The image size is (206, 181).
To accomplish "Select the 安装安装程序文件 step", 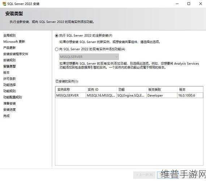I will point(16,54).
